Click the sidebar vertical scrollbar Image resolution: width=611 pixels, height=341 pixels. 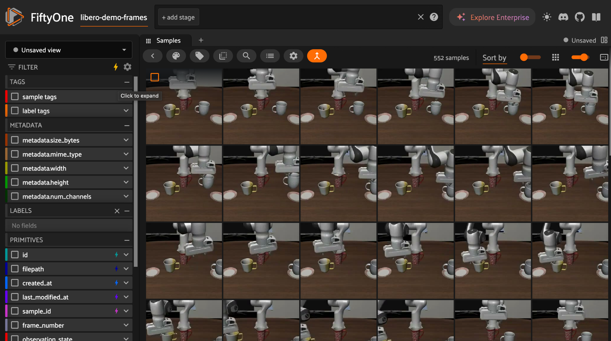(136, 171)
